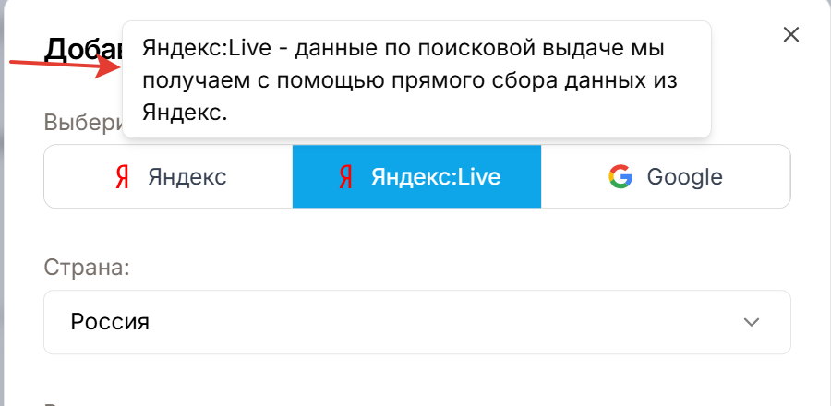Click the partially hidden Добав heading
Viewport: 831px width, 406px height.
click(84, 50)
